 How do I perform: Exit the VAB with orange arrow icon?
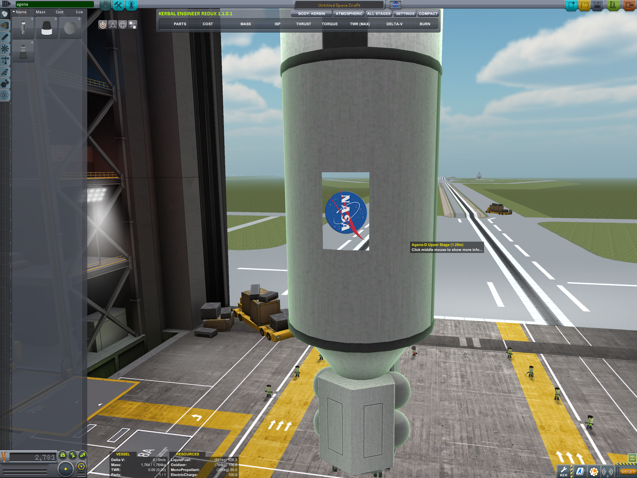coord(629,5)
